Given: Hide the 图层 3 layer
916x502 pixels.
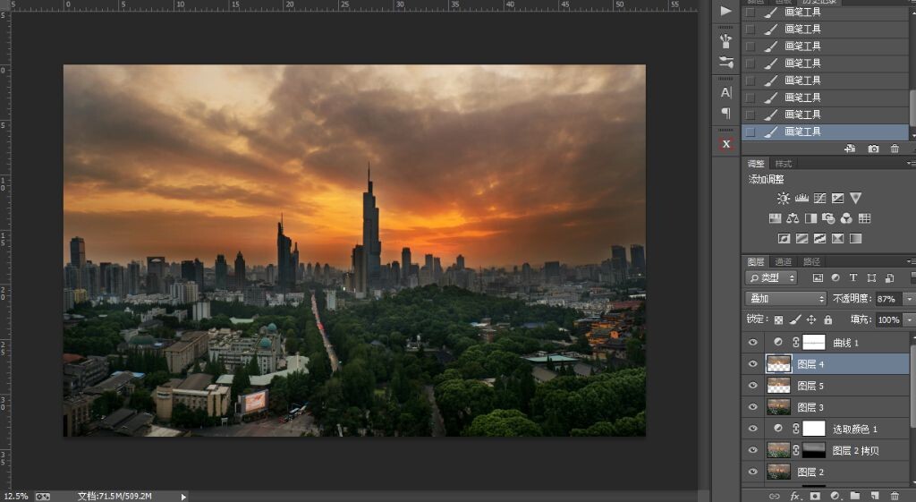Looking at the screenshot, I should [753, 407].
